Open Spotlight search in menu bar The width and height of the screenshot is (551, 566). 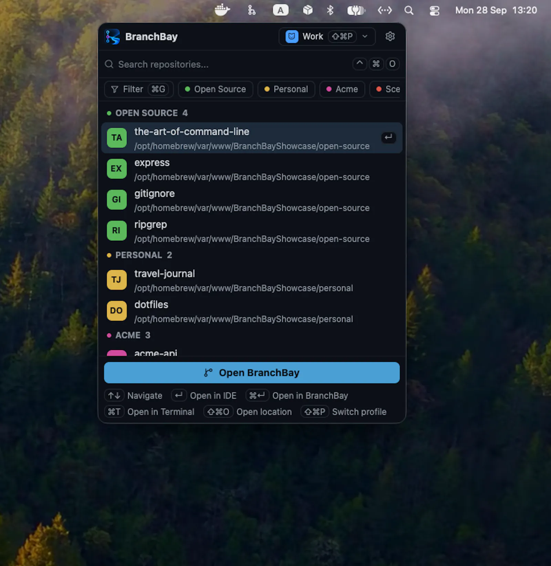coord(409,11)
